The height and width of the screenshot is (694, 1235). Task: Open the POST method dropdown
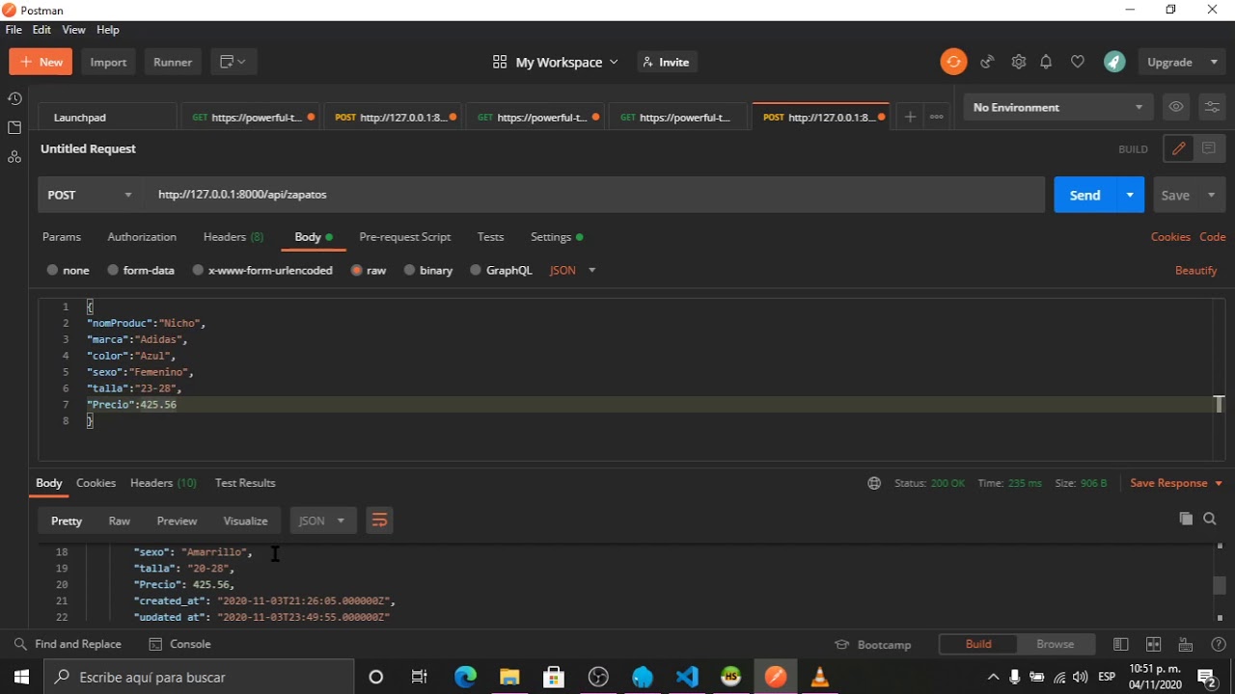tap(91, 195)
